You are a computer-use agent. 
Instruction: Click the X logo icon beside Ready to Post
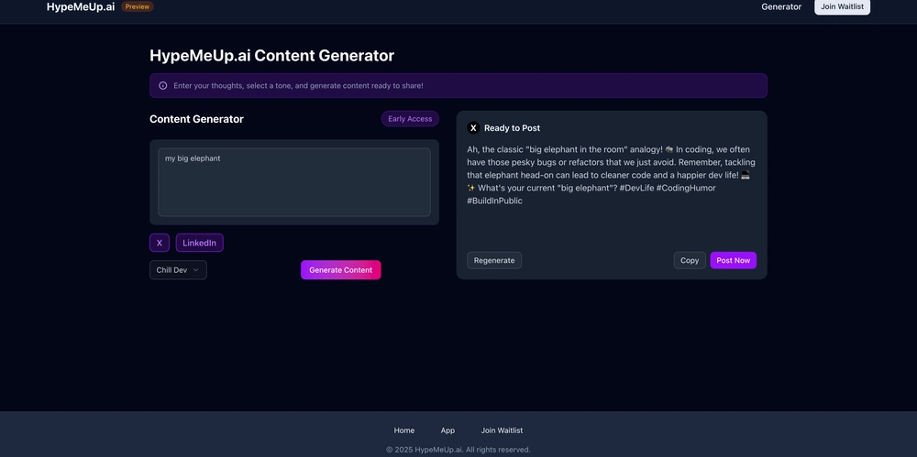(x=473, y=128)
